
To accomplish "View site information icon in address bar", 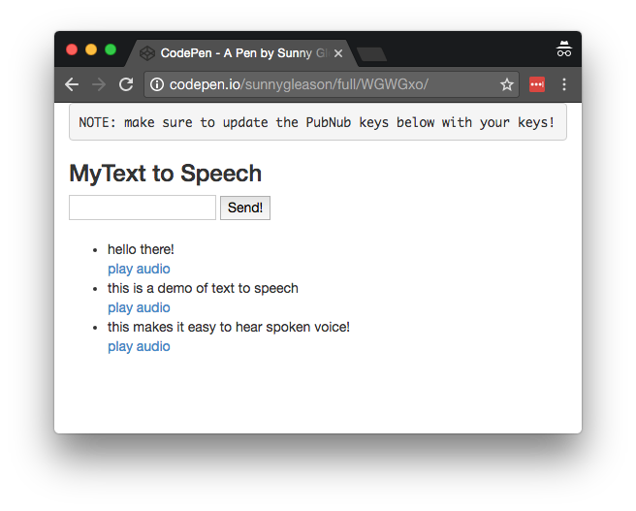I will (157, 85).
